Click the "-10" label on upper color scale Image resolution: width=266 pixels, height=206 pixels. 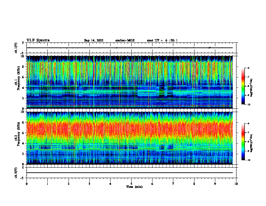click(249, 105)
